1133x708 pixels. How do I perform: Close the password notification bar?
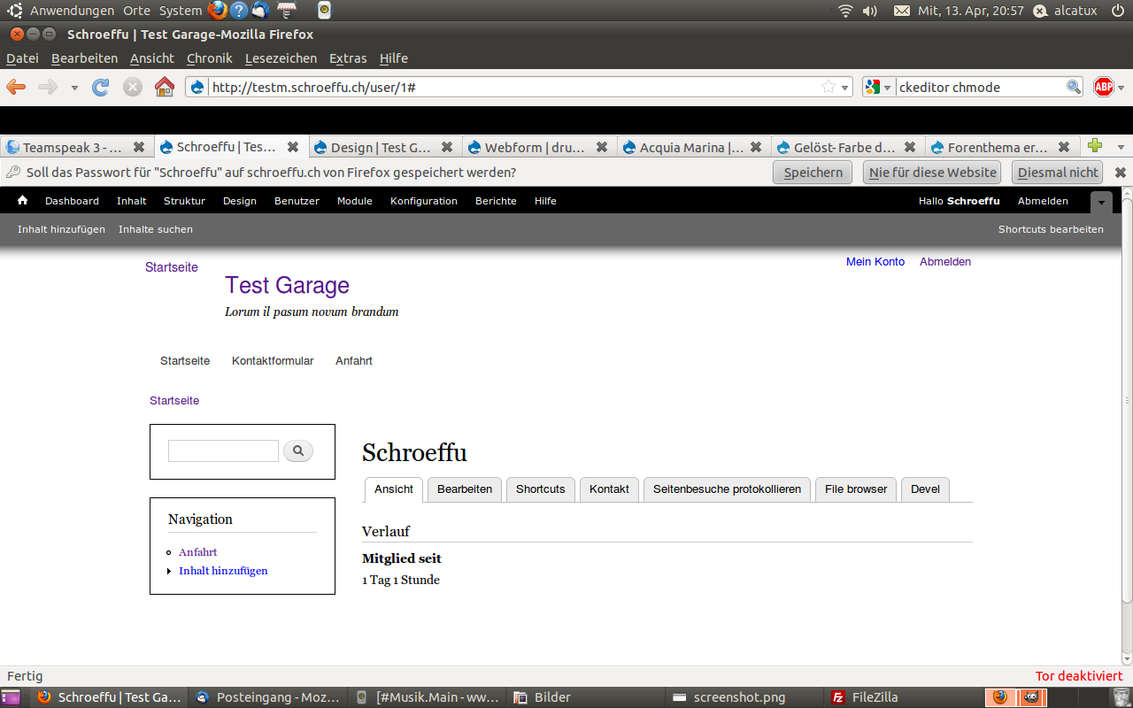coord(1120,173)
